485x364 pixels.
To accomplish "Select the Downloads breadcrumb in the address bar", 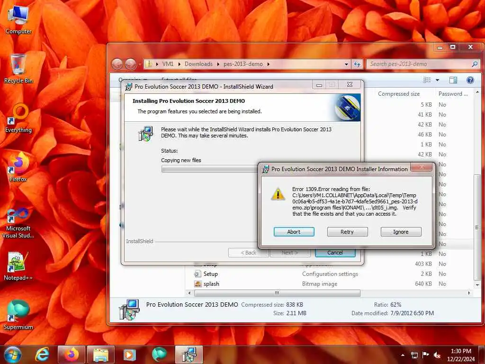I will click(198, 64).
